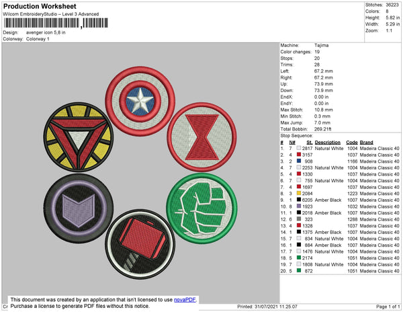Click stitch count '3157' in row 2
This screenshot has height=312, width=403.
pos(308,155)
